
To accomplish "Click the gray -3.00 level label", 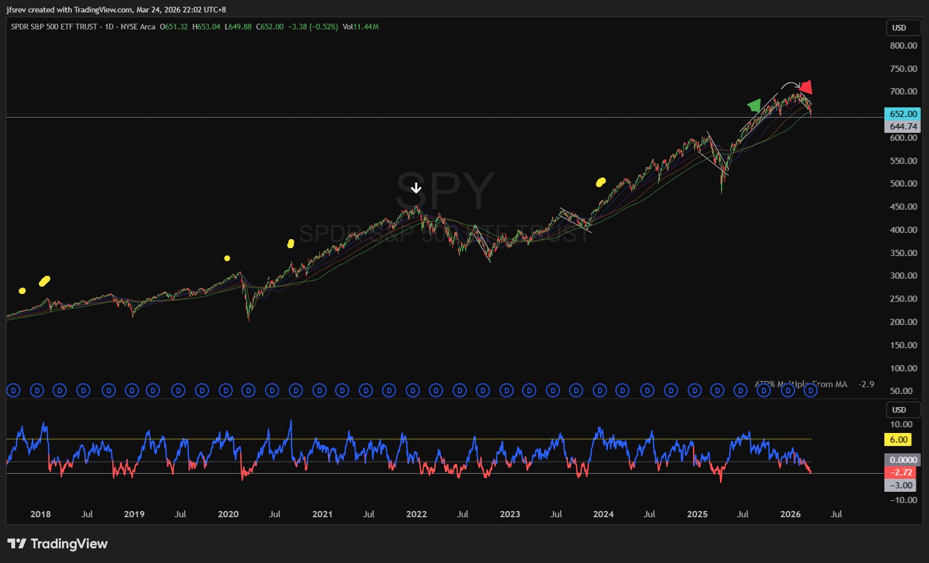I will pos(901,485).
